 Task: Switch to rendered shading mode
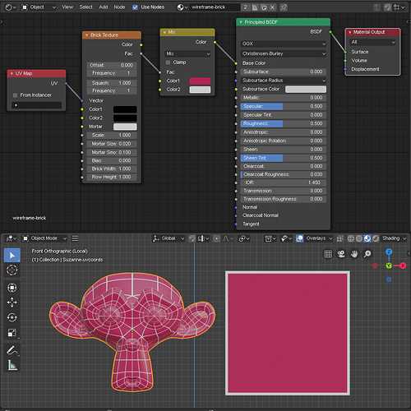pos(376,238)
